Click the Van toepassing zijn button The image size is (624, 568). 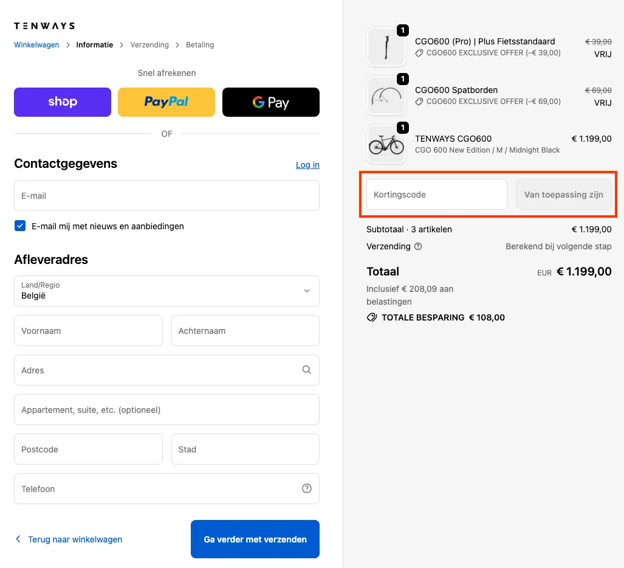click(x=564, y=195)
